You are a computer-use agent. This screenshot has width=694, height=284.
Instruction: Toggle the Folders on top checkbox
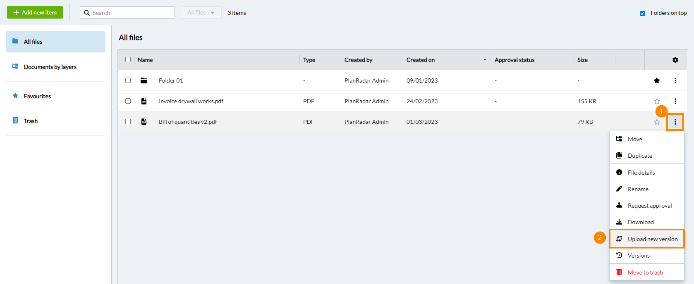pyautogui.click(x=642, y=13)
